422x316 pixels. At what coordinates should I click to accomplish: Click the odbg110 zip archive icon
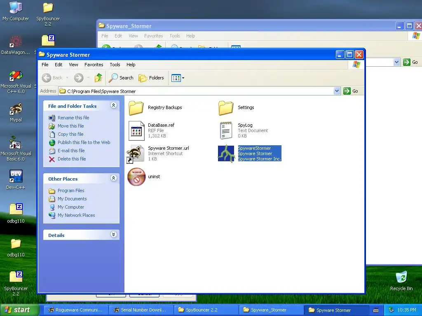16,209
